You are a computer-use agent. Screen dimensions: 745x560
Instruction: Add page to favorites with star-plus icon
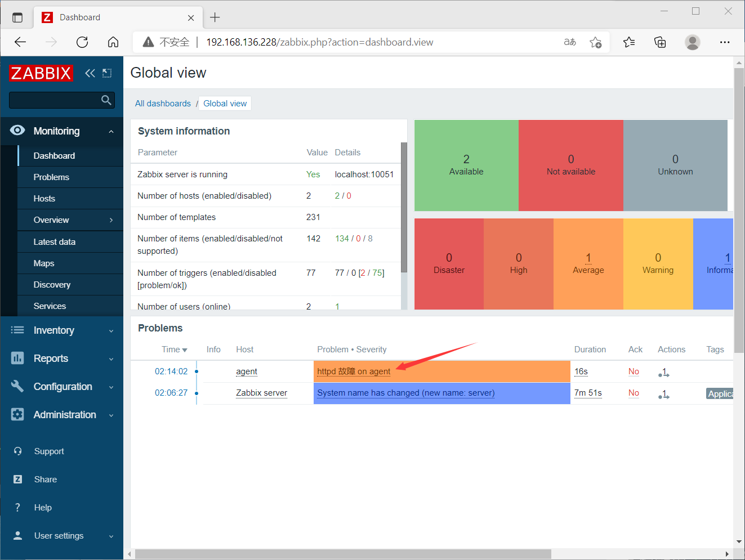coord(596,42)
